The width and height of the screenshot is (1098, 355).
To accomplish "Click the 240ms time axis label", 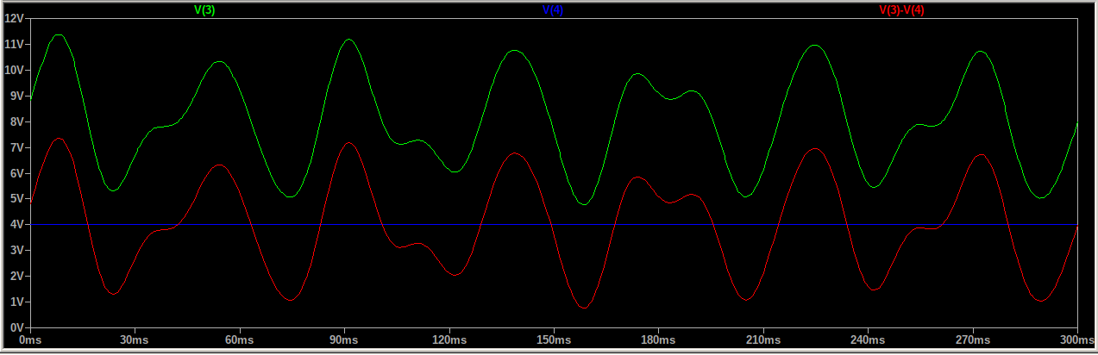I will 868,341.
